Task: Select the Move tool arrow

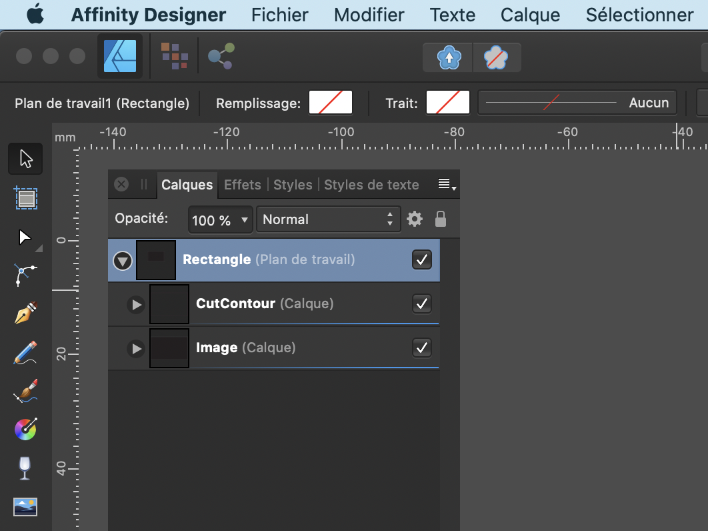Action: [x=25, y=159]
